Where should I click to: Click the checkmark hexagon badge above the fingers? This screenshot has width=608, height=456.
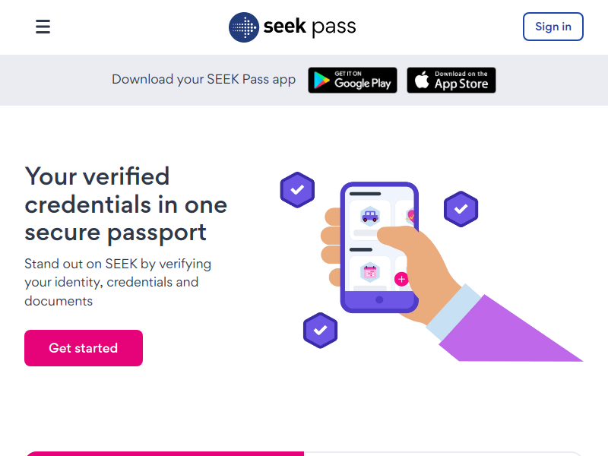(x=297, y=190)
